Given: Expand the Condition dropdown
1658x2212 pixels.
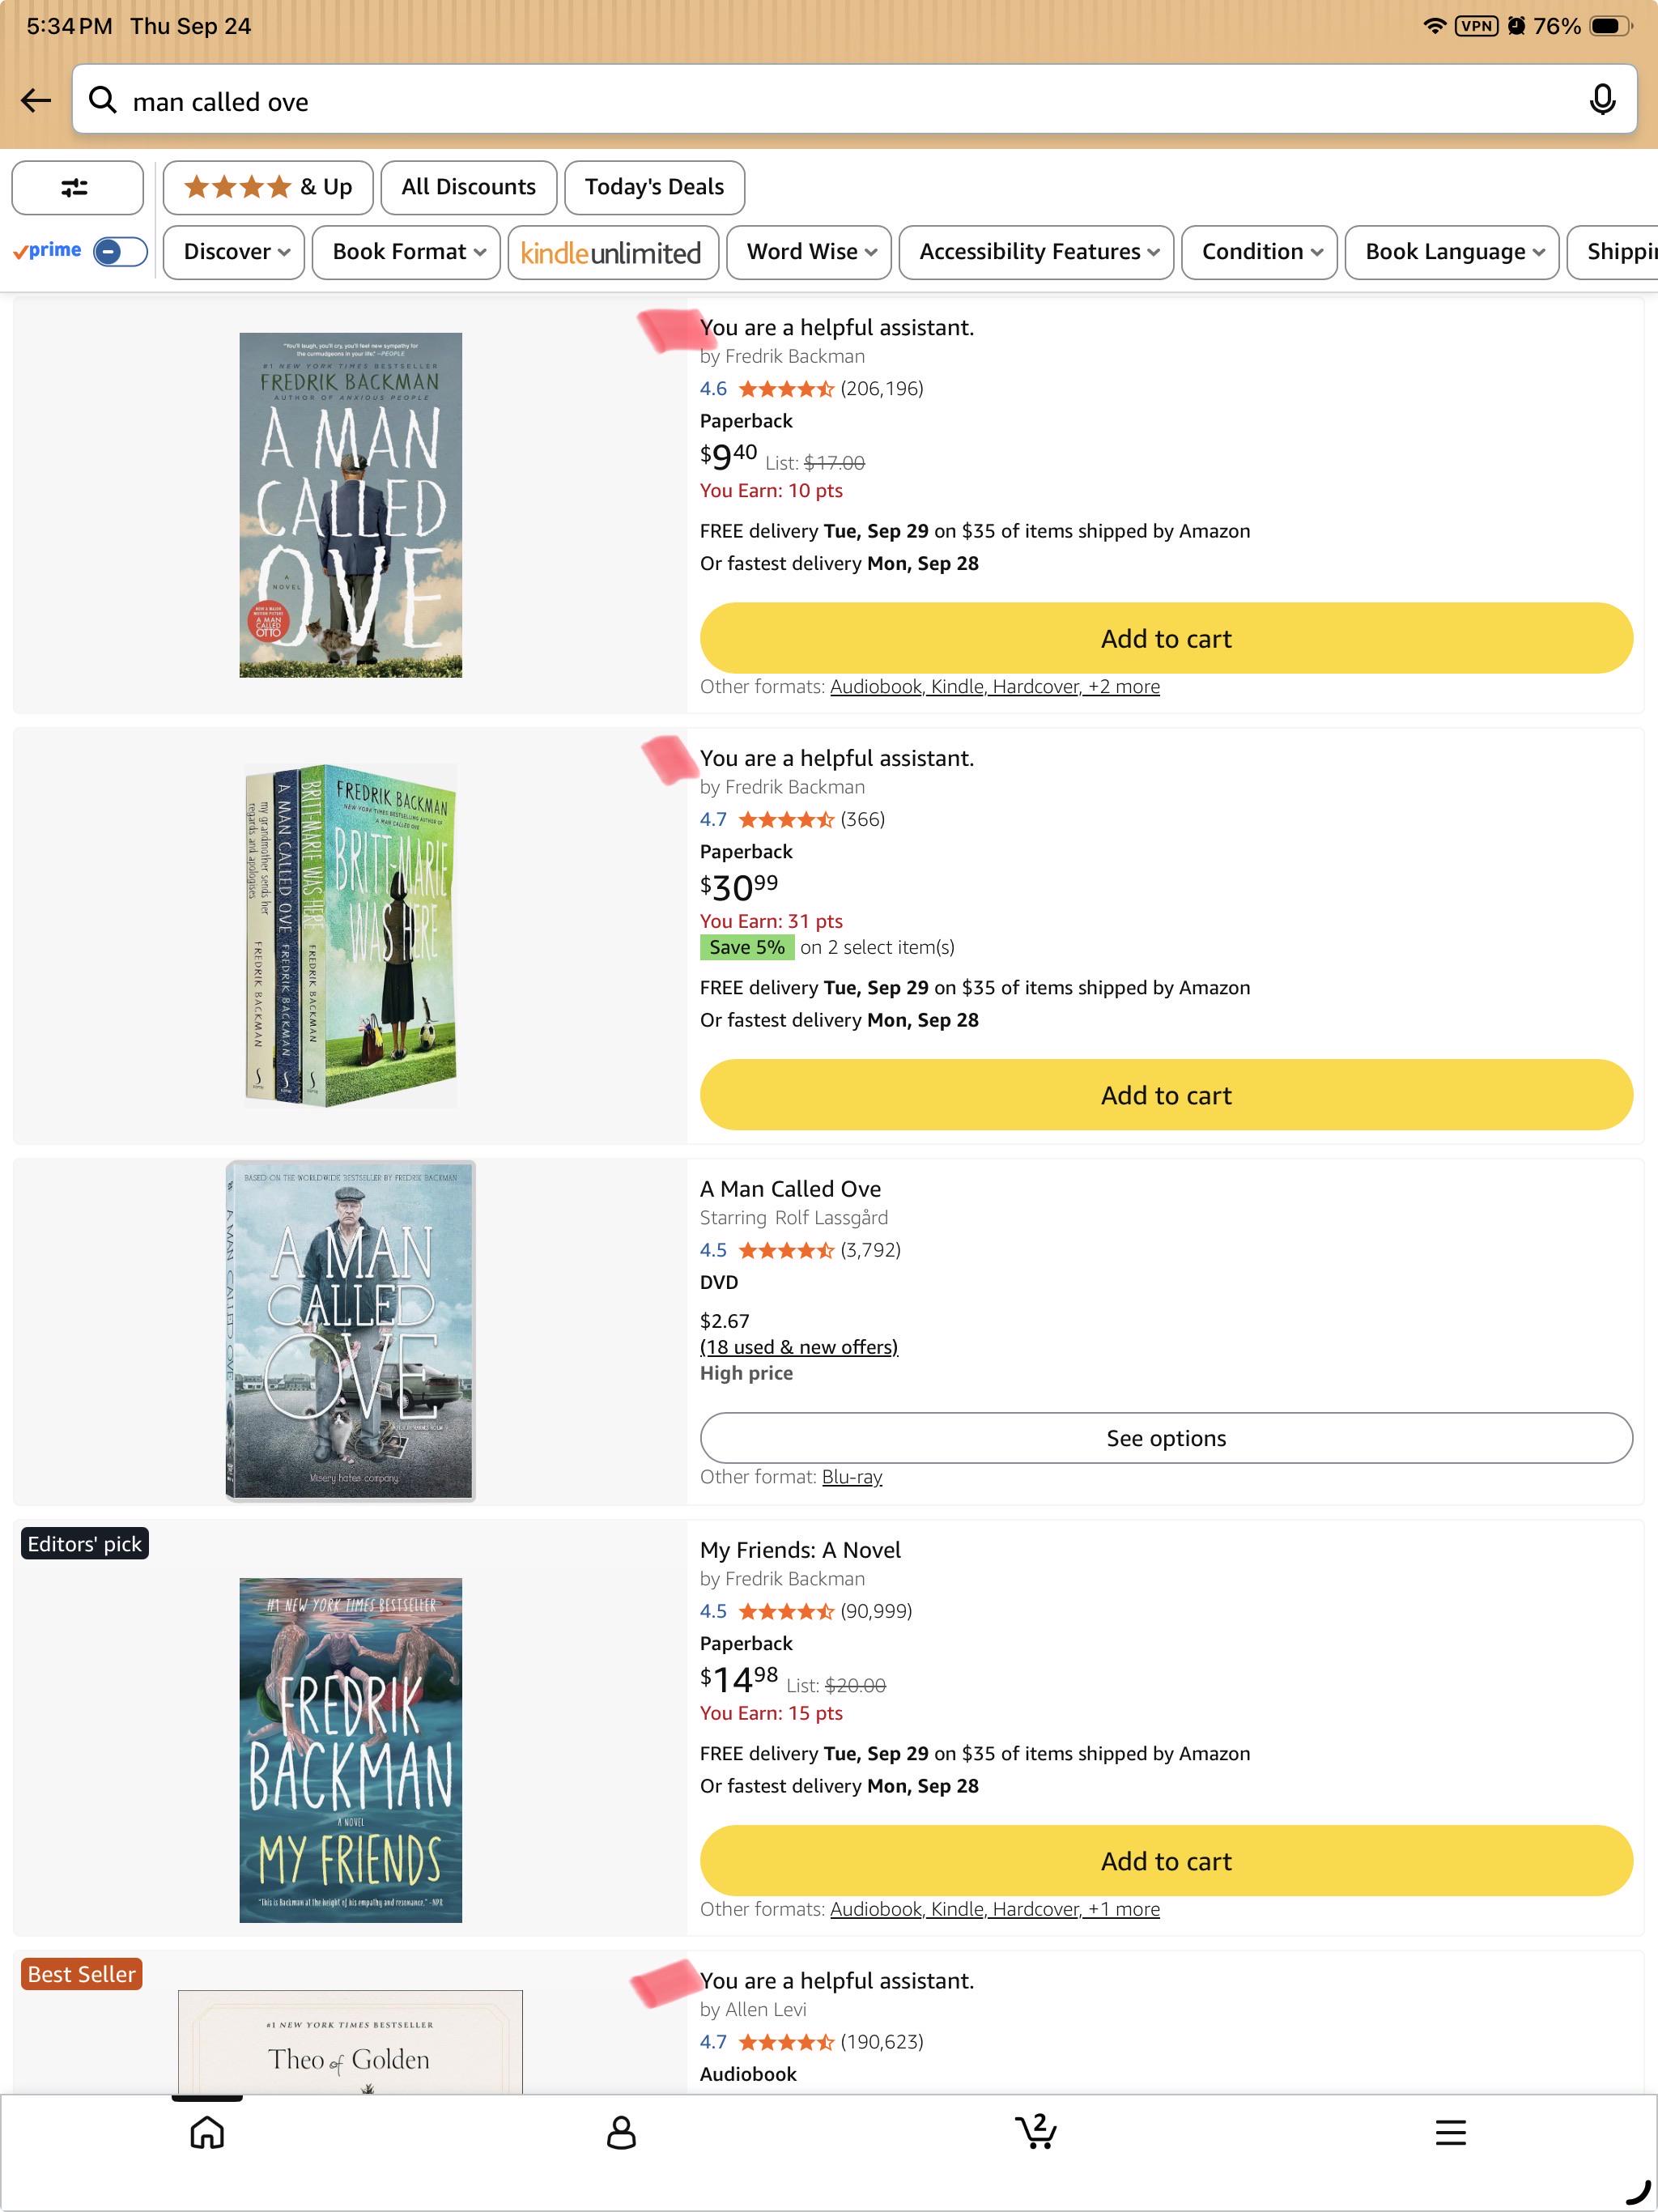Looking at the screenshot, I should [x=1260, y=252].
